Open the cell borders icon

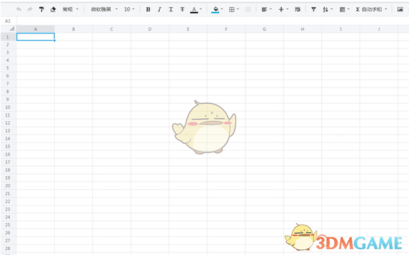click(232, 10)
